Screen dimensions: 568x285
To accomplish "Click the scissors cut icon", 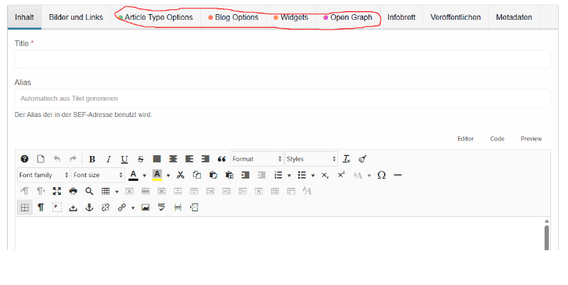I will (x=180, y=175).
